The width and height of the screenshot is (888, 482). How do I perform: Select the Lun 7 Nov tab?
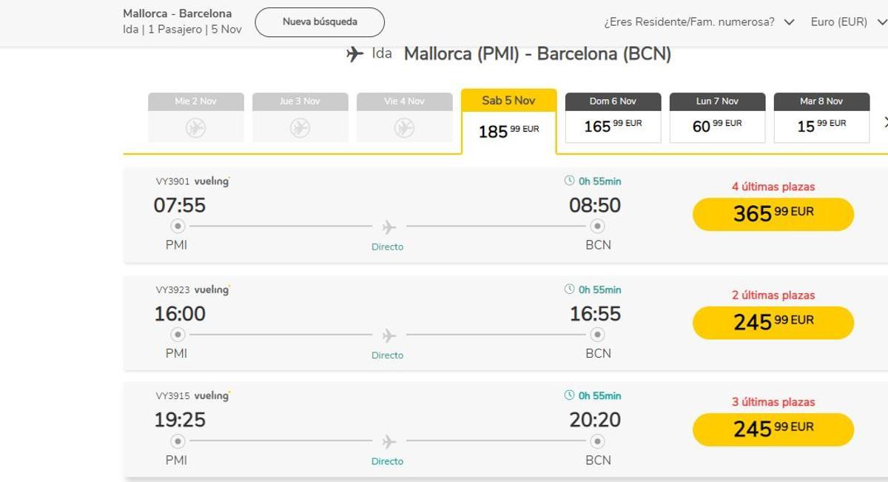click(x=717, y=118)
